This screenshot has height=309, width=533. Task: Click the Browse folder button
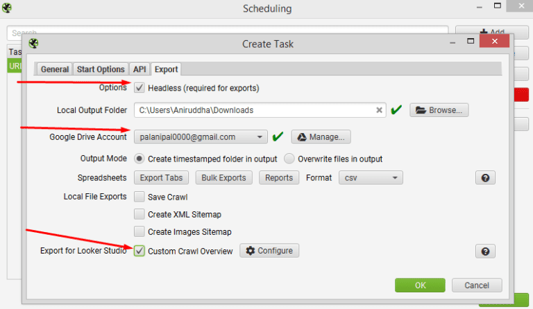(x=439, y=110)
